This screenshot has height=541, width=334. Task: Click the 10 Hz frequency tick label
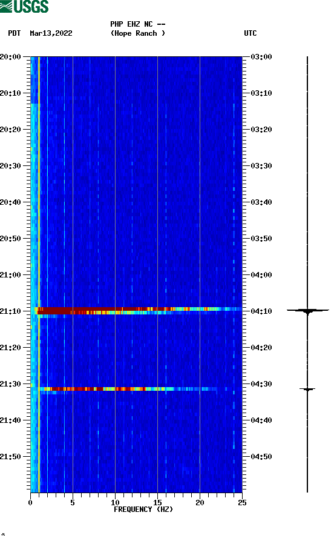pos(115,502)
